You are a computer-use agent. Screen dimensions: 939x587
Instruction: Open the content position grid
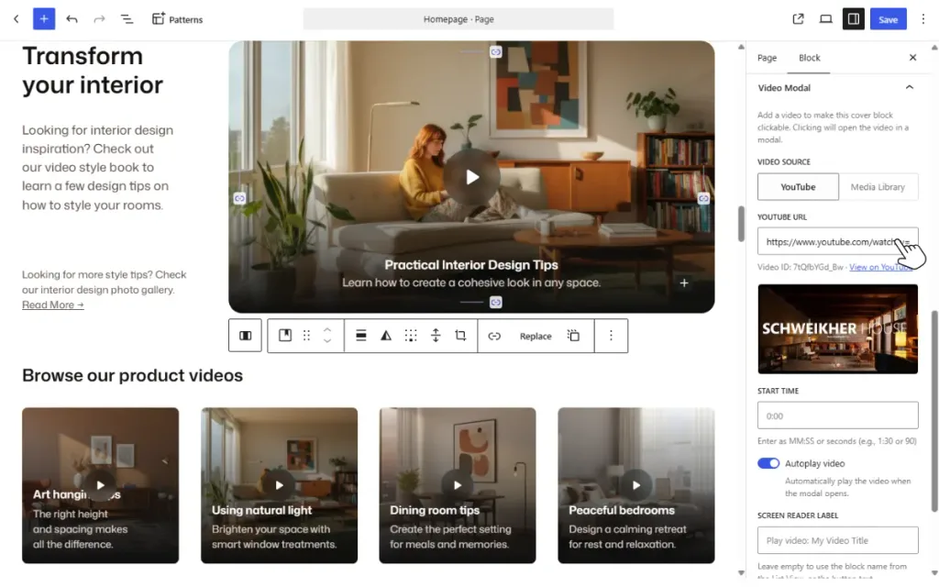coord(411,336)
